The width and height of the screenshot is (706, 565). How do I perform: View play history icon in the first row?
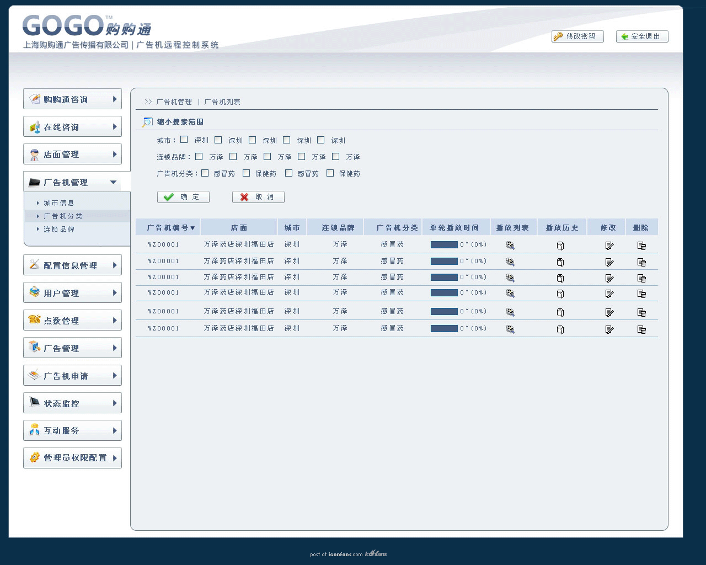pos(560,246)
